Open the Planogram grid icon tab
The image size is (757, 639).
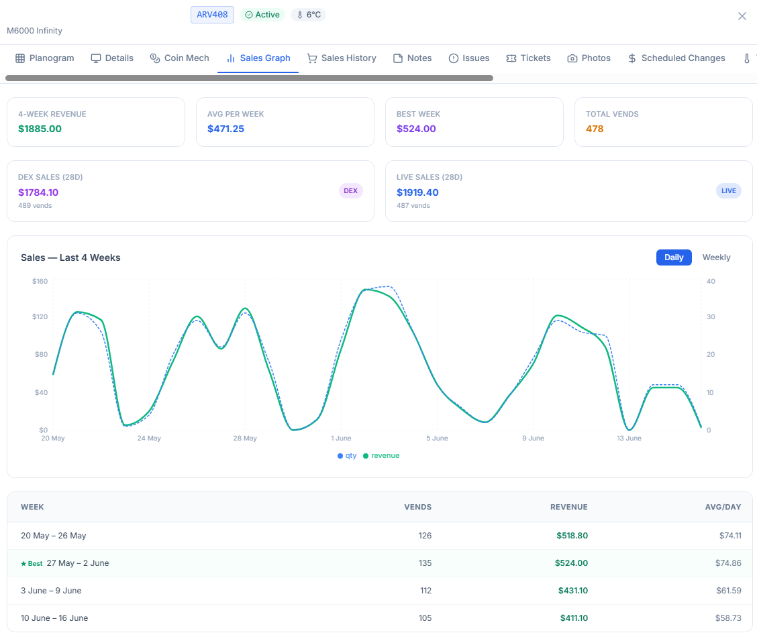click(x=19, y=58)
